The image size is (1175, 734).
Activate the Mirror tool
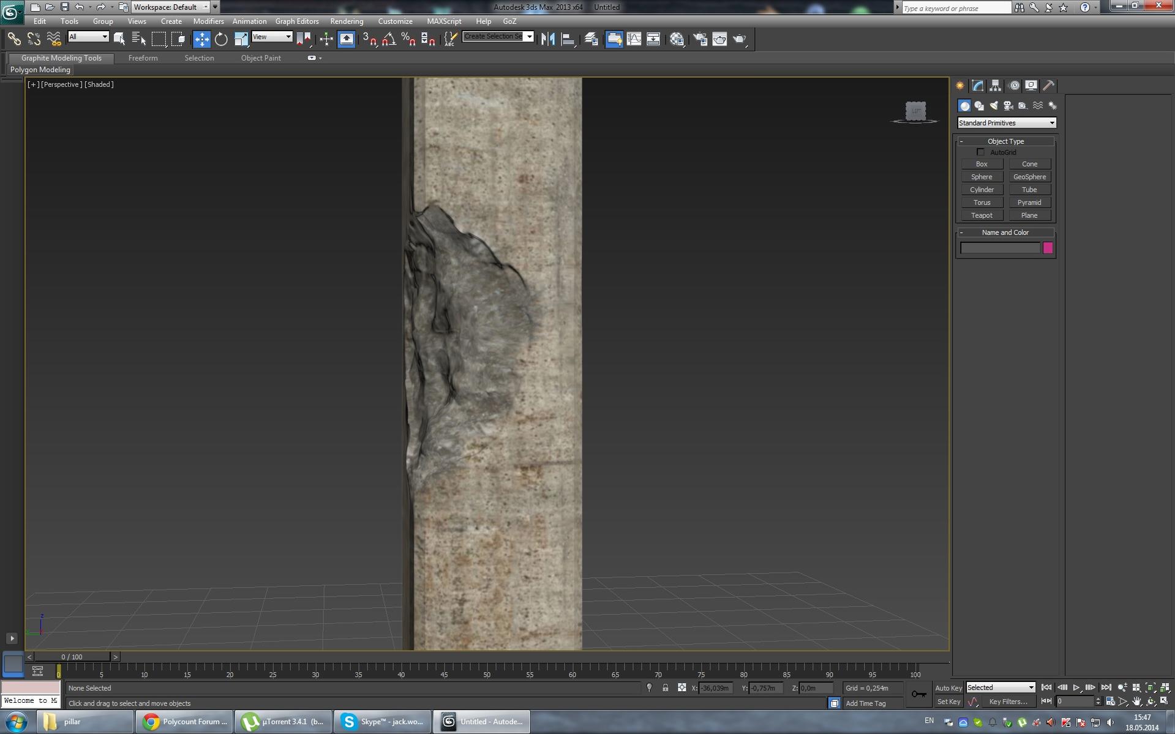pyautogui.click(x=548, y=39)
